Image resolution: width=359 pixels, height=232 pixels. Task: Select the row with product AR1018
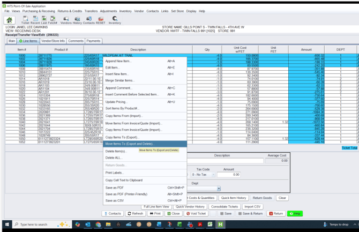pos(181,79)
